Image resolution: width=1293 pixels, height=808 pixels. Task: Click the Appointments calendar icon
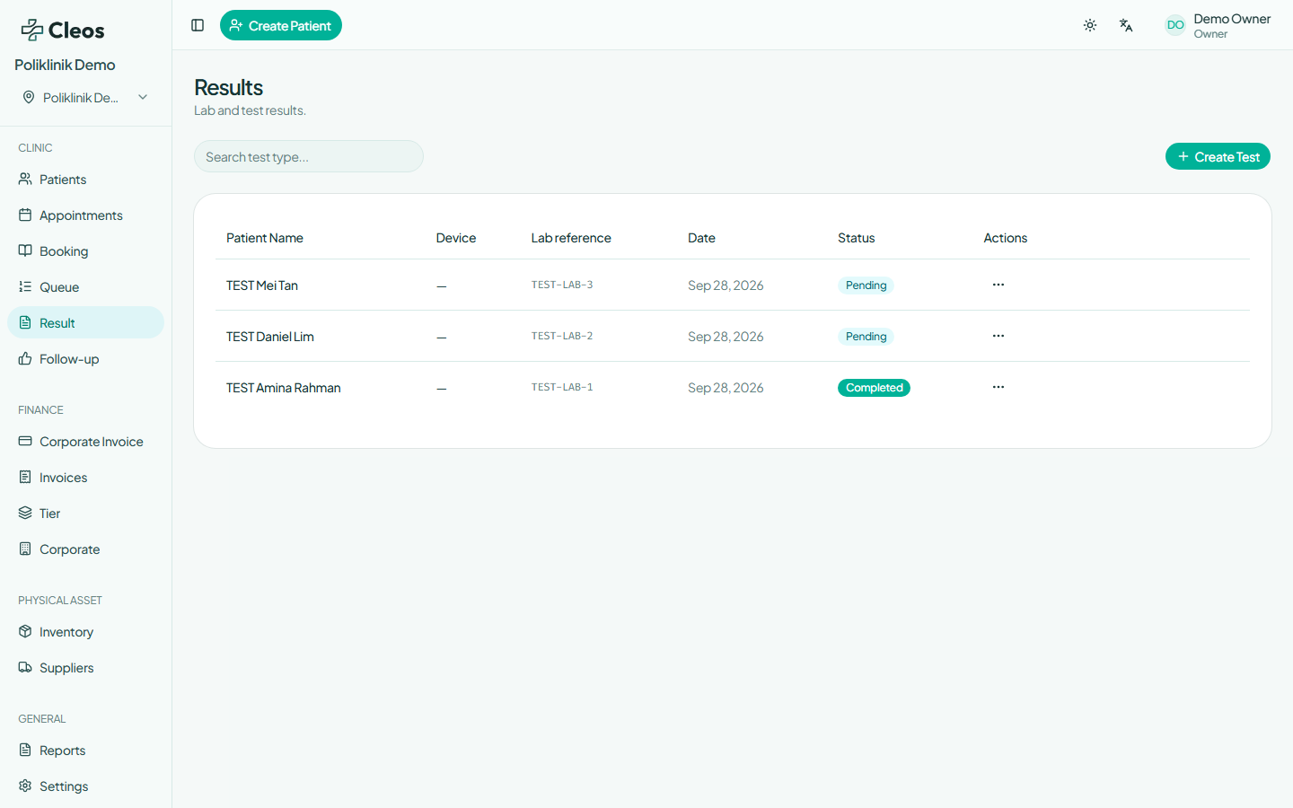click(25, 215)
